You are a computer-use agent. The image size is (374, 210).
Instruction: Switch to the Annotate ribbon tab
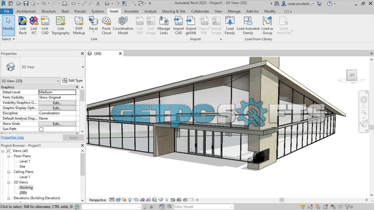(x=131, y=11)
